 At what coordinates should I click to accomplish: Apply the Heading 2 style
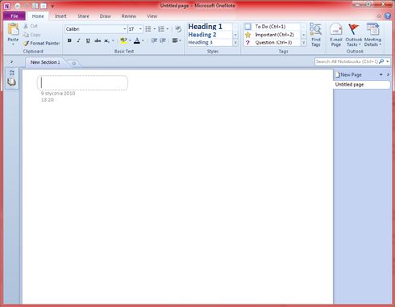coord(202,35)
